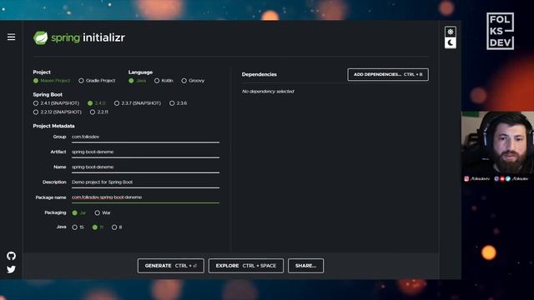The height and width of the screenshot is (300, 534).
Task: Select Spring Boot 2.2.11 version
Action: [x=99, y=112]
